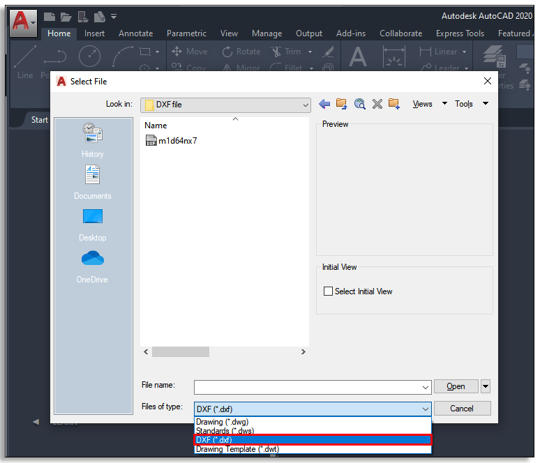The height and width of the screenshot is (463, 540).
Task: Click the file list scroll left arrow
Action: point(146,352)
